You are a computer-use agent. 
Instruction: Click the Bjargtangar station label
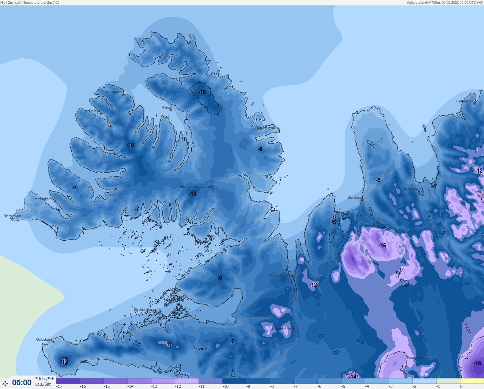click(12, 216)
